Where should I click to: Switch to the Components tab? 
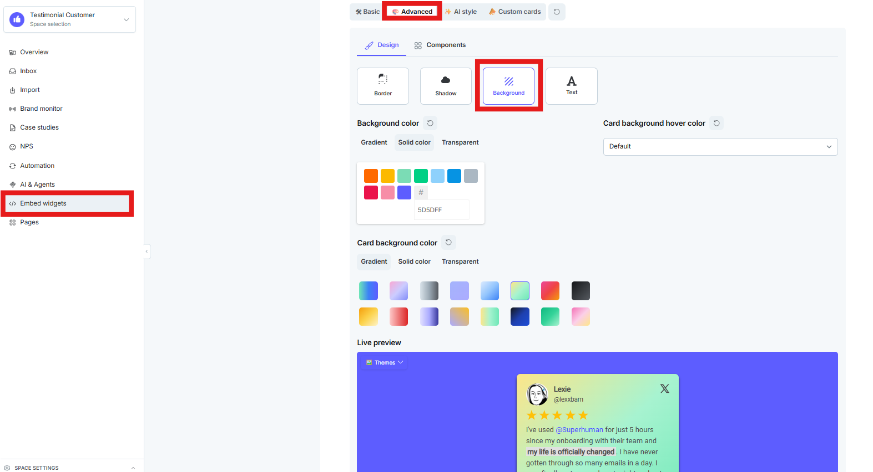pos(440,45)
